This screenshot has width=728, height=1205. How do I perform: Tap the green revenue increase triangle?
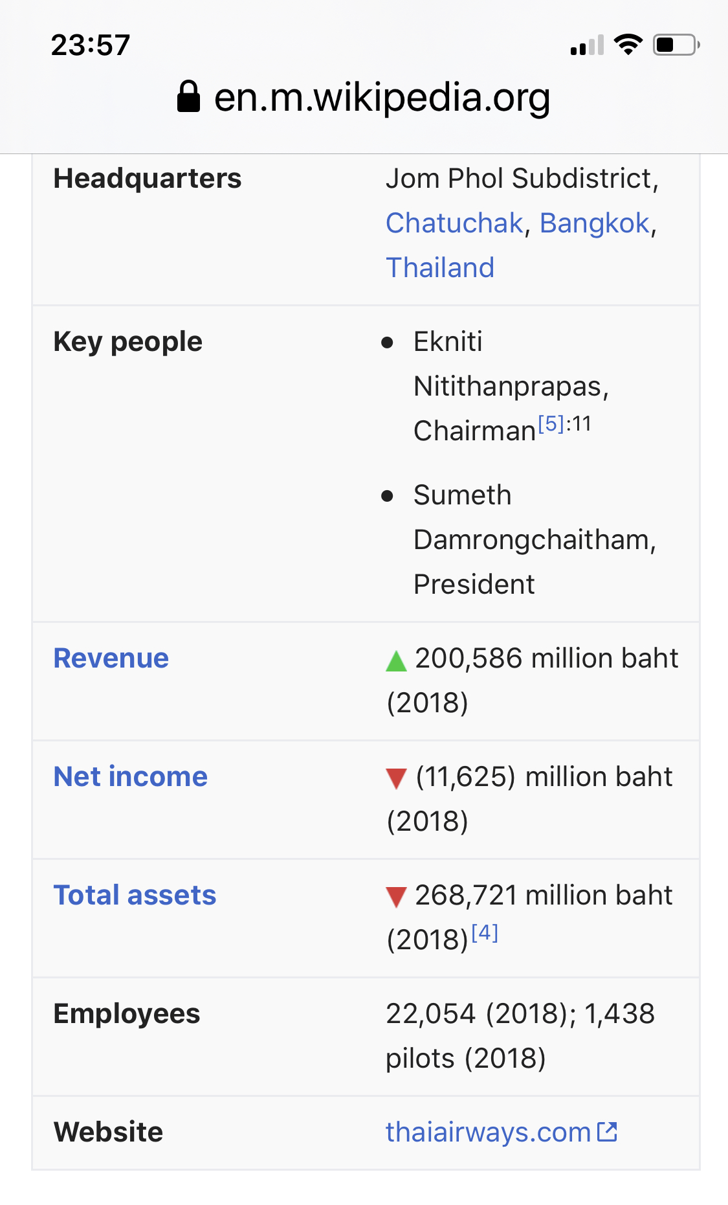[396, 661]
